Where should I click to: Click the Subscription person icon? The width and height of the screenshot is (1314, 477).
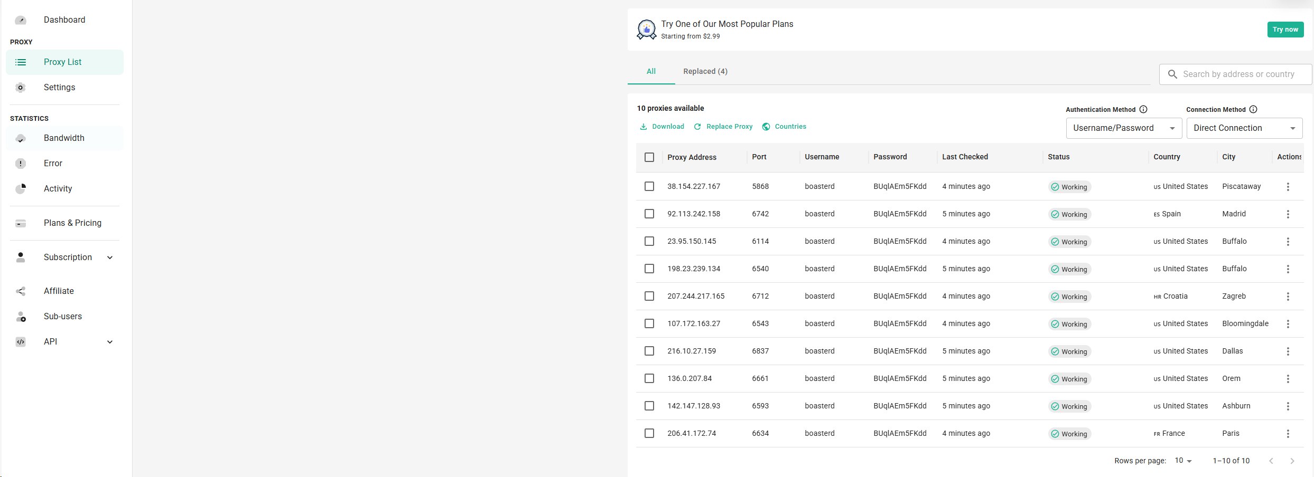21,257
